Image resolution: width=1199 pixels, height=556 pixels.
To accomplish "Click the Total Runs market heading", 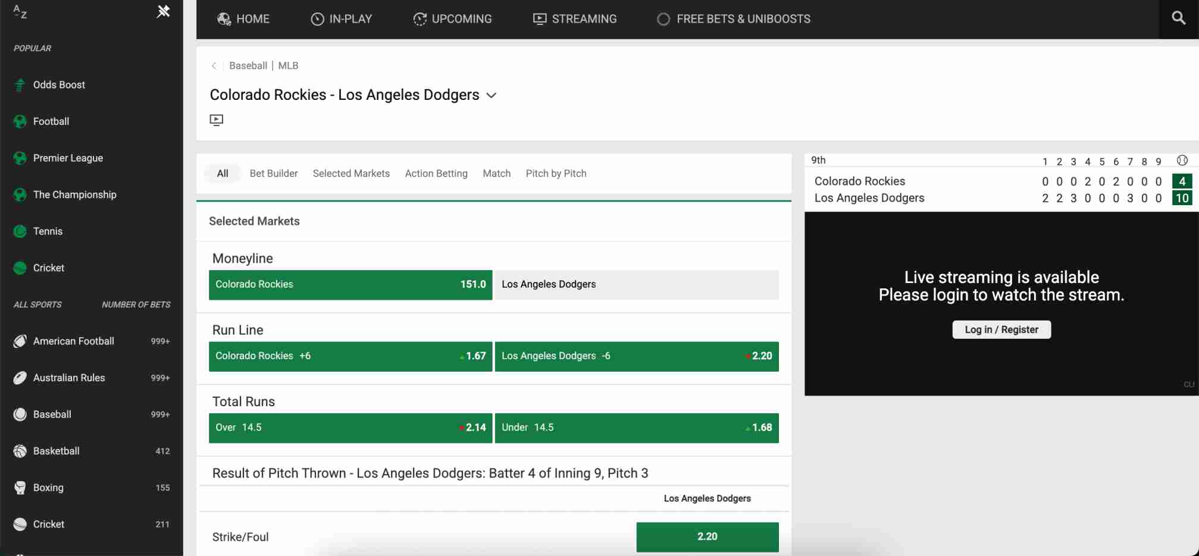I will (x=243, y=402).
